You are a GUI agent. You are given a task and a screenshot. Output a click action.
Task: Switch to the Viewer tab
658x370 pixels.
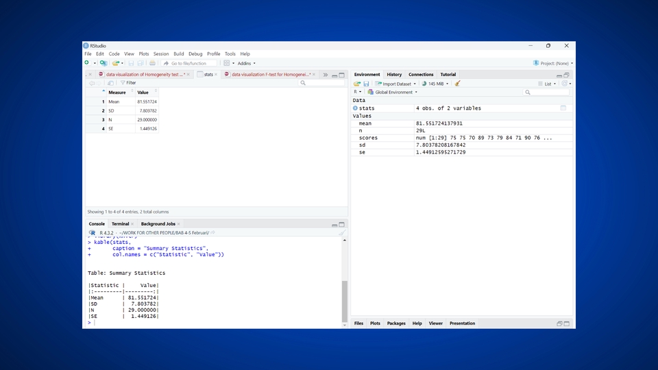pos(436,323)
